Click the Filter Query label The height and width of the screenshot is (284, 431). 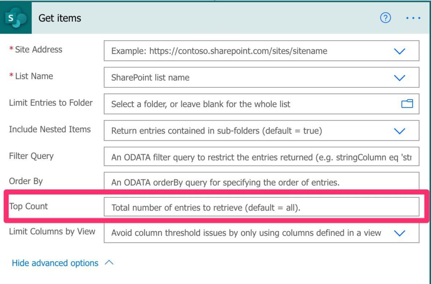[31, 156]
